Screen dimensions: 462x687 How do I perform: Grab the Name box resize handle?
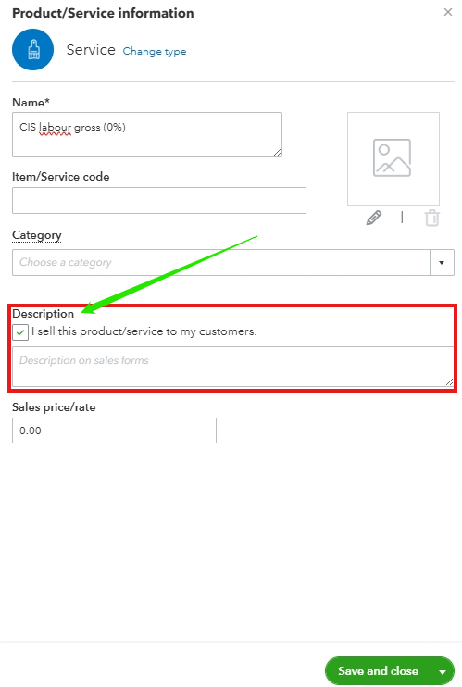point(278,153)
